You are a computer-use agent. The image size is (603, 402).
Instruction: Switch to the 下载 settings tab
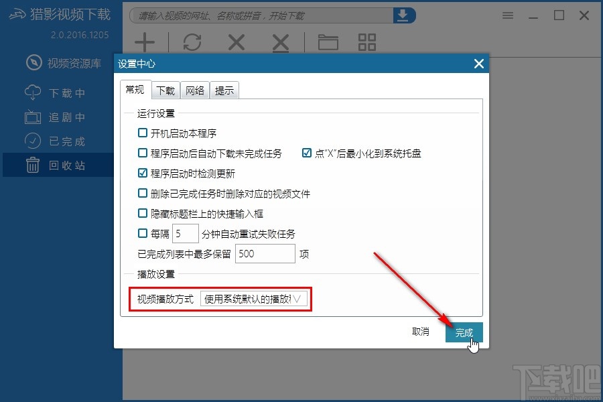click(x=165, y=90)
